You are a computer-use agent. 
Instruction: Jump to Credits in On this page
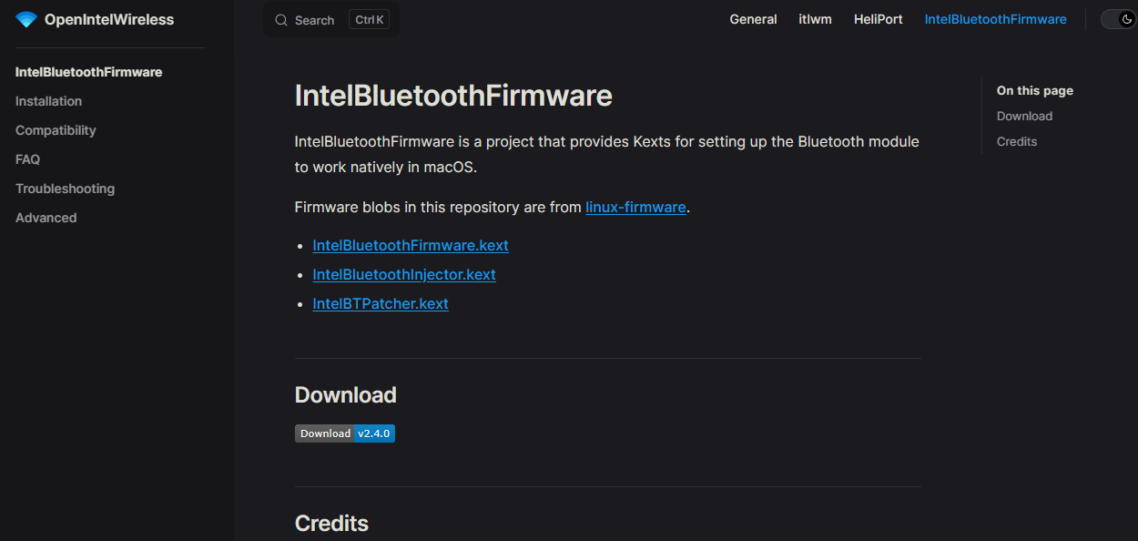click(x=1016, y=141)
